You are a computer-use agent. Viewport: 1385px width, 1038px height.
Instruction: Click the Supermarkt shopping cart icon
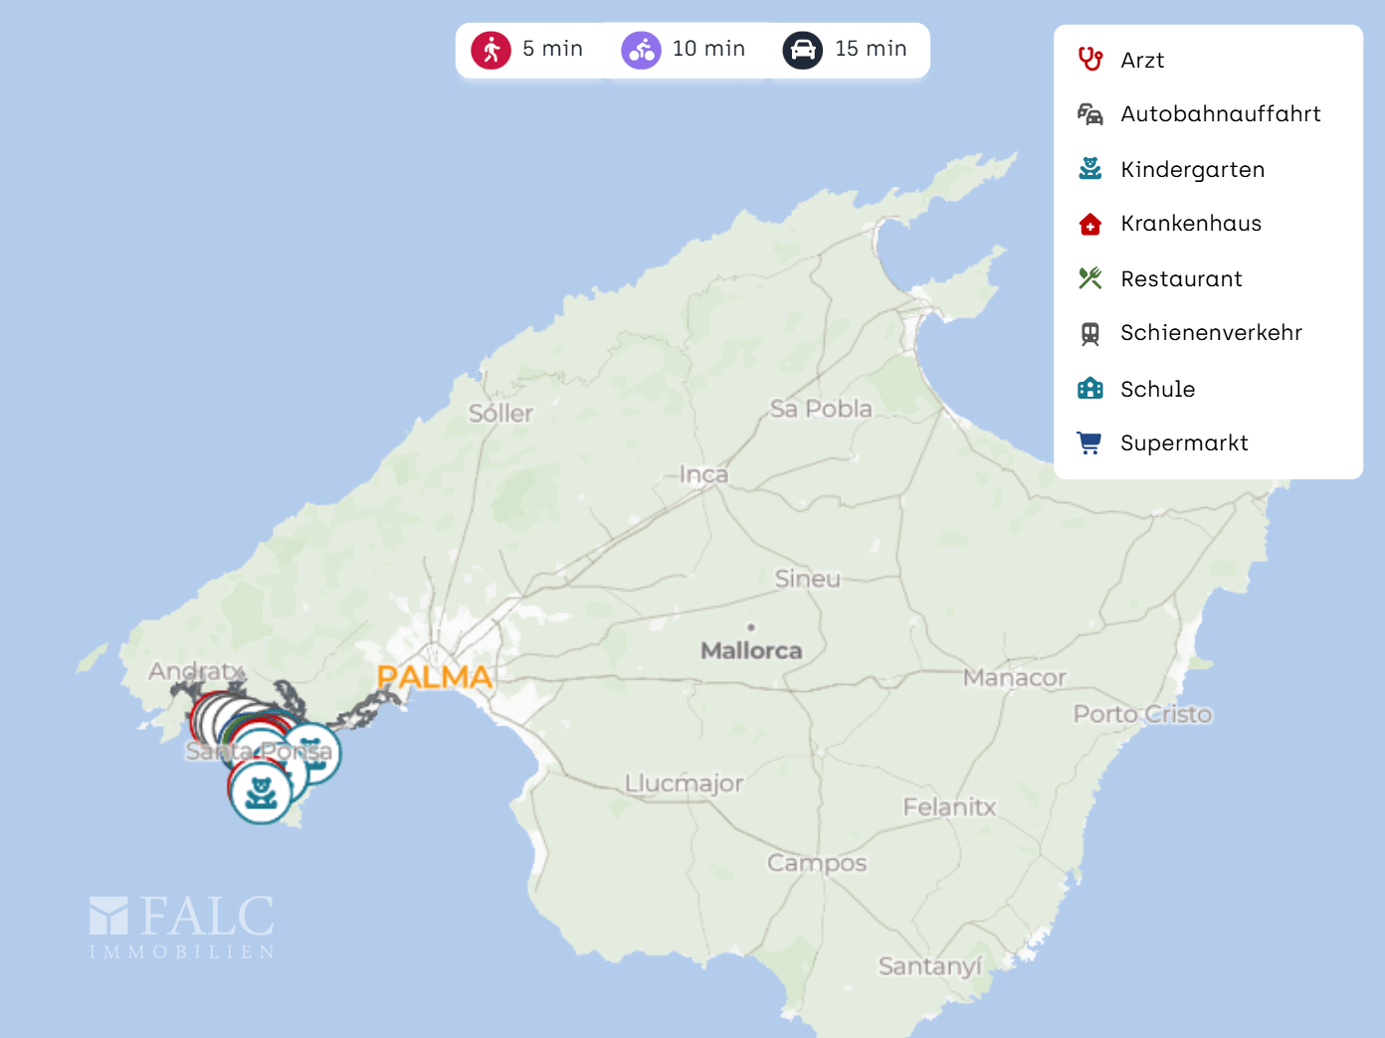(1090, 443)
